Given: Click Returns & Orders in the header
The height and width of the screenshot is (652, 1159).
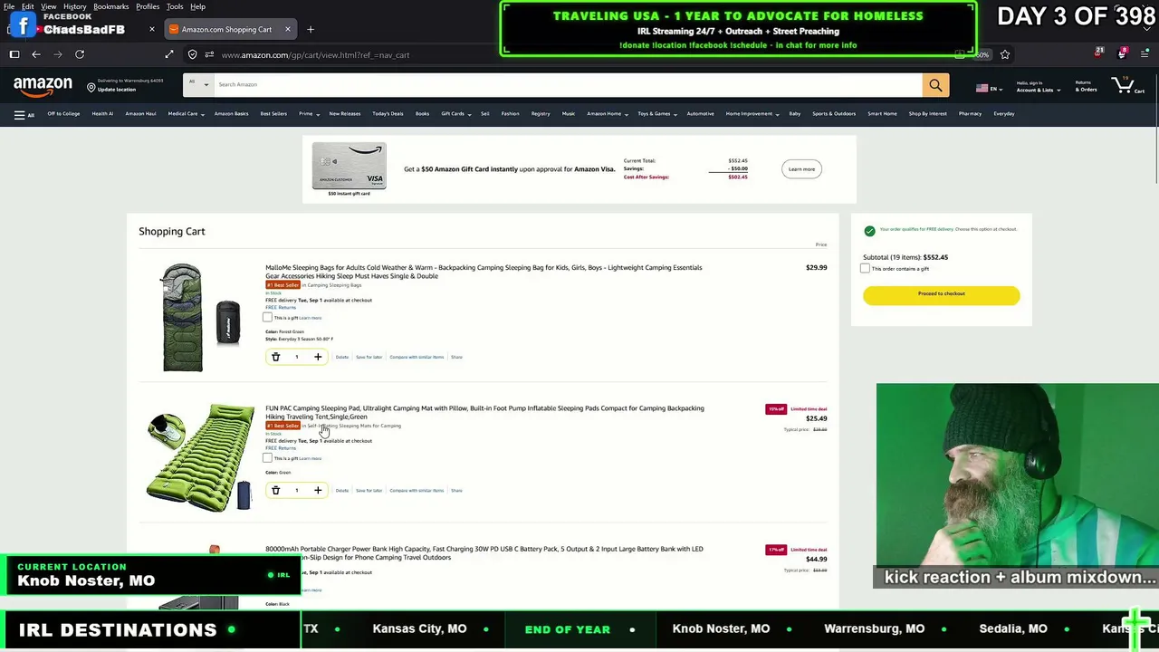Looking at the screenshot, I should 1087,87.
